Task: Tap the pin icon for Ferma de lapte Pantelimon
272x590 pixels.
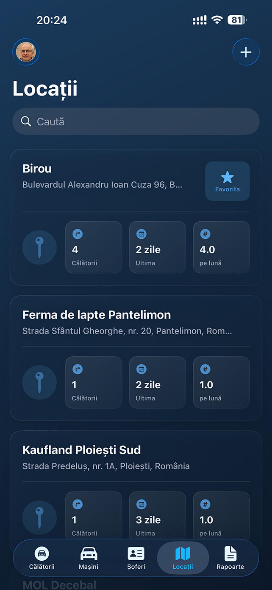Action: click(39, 382)
